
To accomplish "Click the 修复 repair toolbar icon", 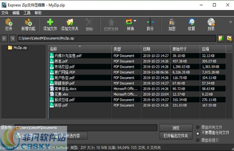I will 192,24.
